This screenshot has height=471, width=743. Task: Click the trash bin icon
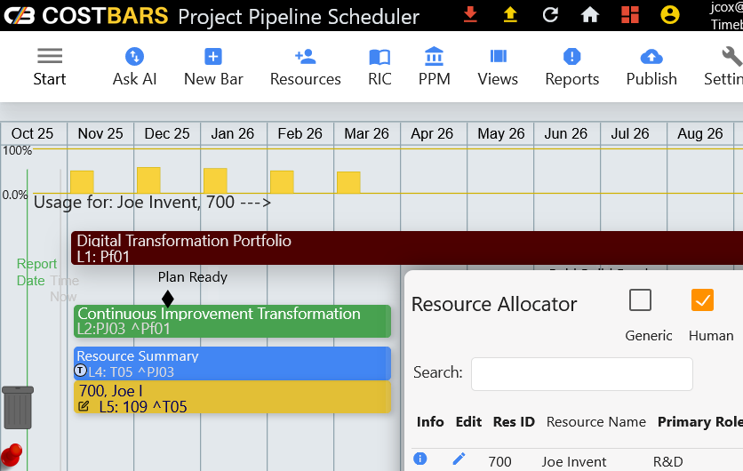(x=18, y=407)
